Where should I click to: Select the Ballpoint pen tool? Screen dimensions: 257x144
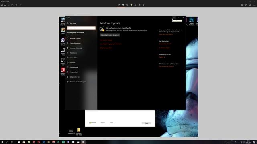point(123,5)
